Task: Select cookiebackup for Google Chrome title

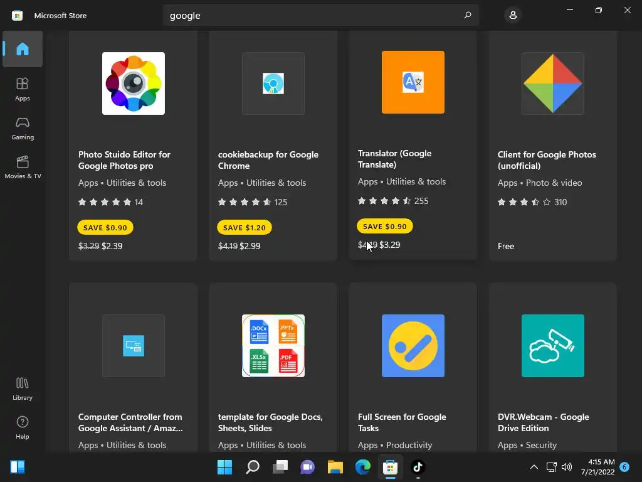Action: 268,160
